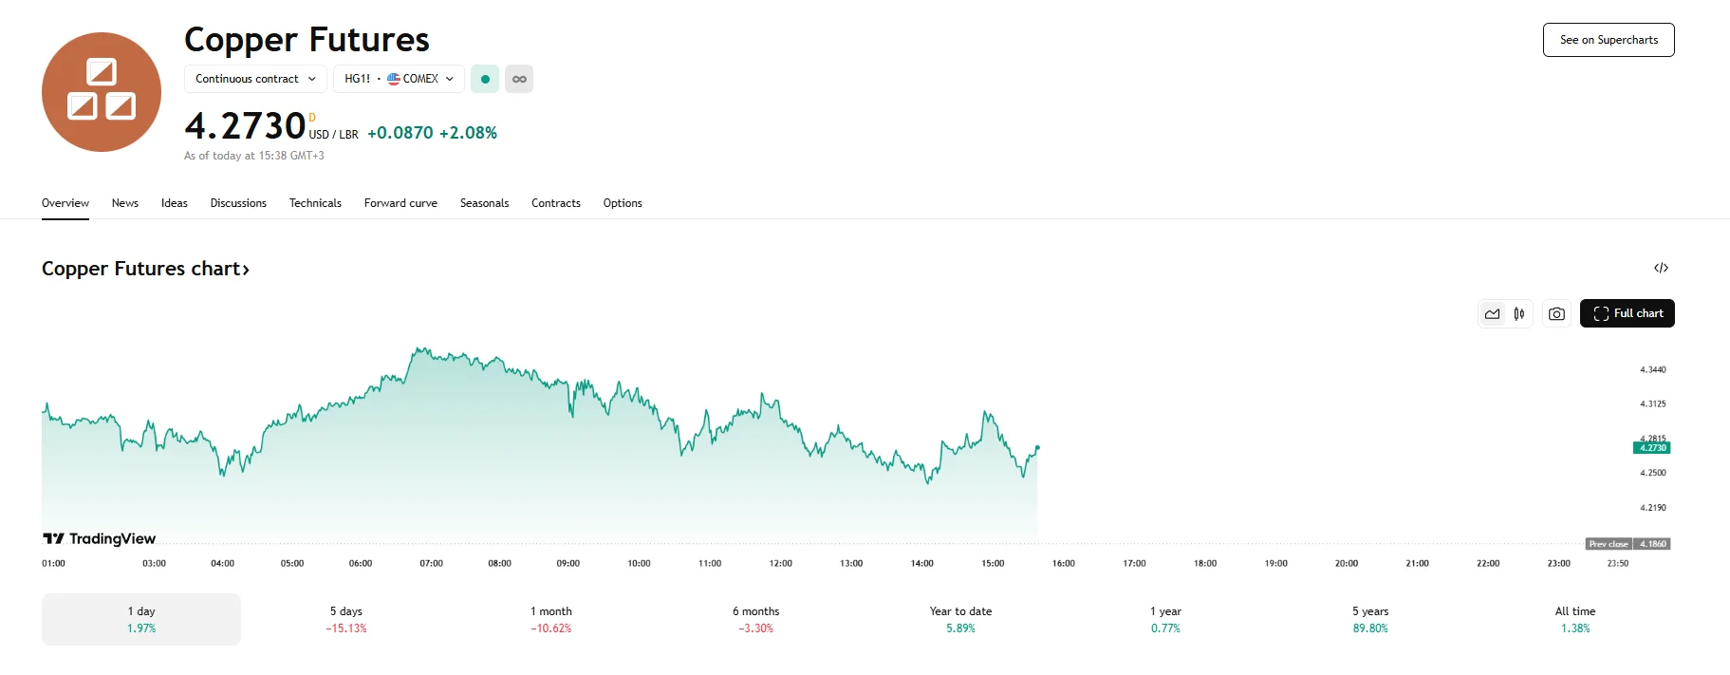Click the infinity continuous contract icon
Screen dimensions: 1730x675
tap(519, 79)
